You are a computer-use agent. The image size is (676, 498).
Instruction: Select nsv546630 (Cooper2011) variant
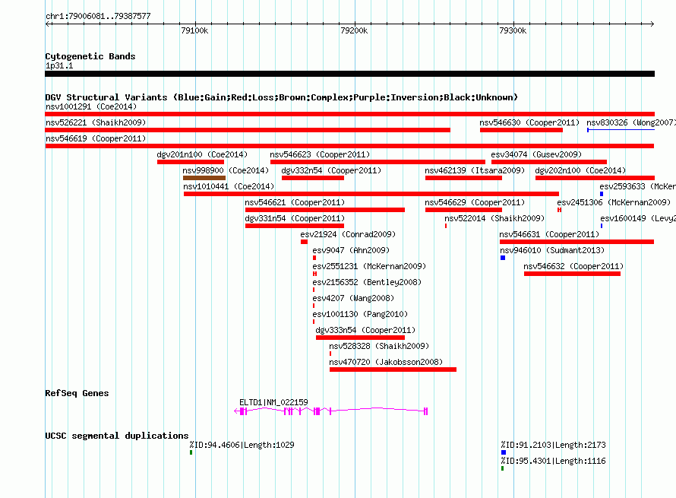pyautogui.click(x=521, y=130)
